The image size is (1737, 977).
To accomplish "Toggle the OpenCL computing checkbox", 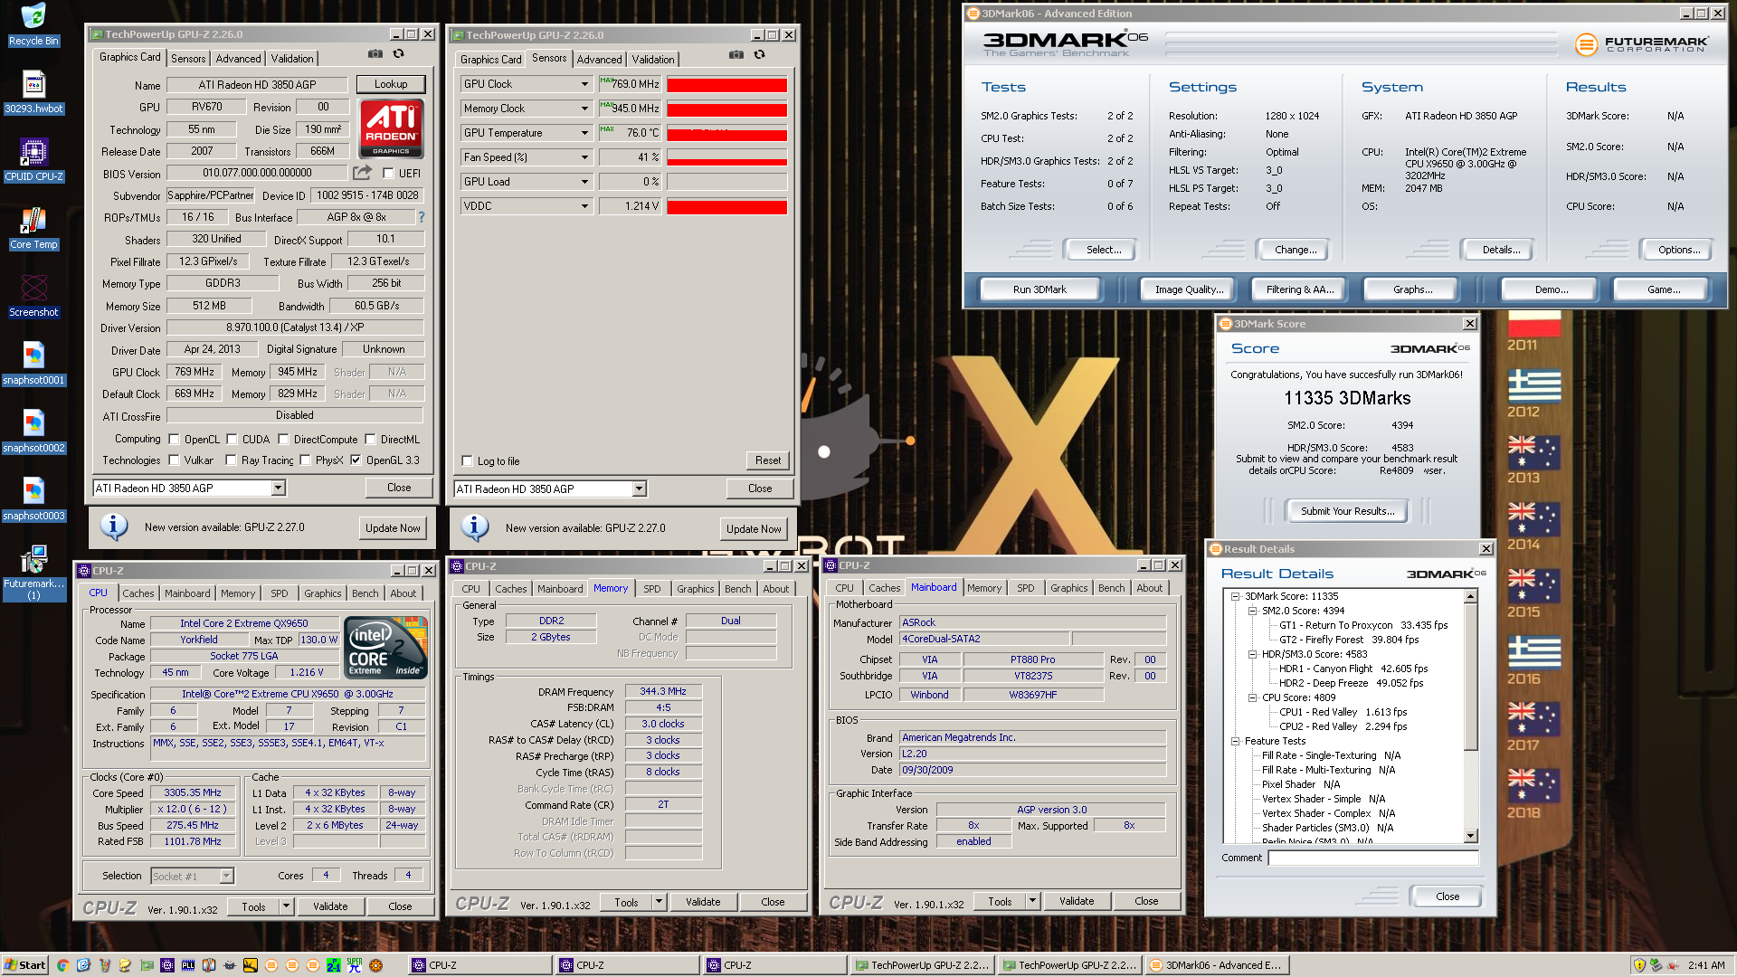I will pyautogui.click(x=174, y=440).
